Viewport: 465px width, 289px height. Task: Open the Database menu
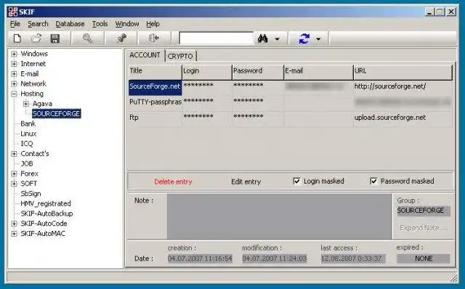pos(70,24)
